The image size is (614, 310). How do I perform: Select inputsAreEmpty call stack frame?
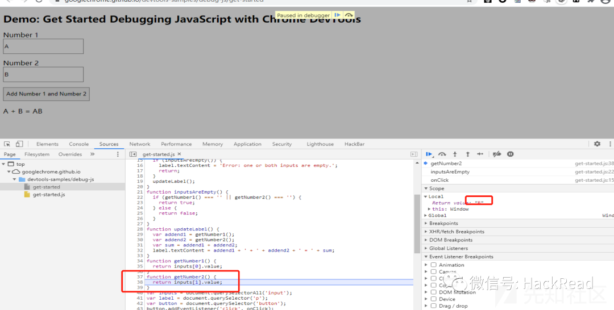[x=518, y=171]
